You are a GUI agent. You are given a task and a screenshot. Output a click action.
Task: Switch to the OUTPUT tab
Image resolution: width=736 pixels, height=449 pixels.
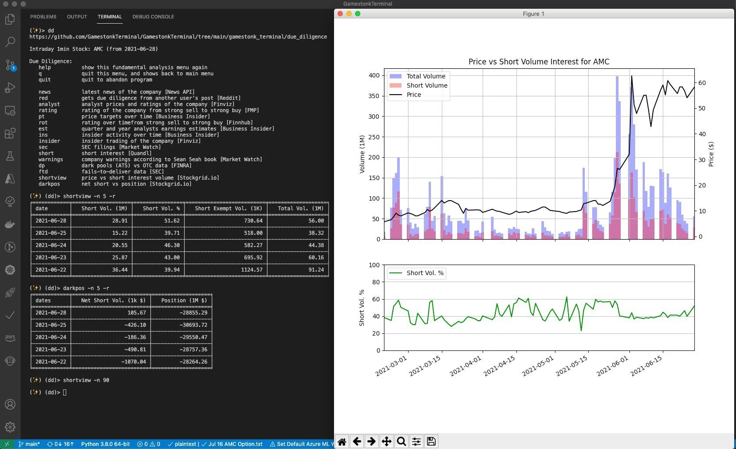point(77,17)
